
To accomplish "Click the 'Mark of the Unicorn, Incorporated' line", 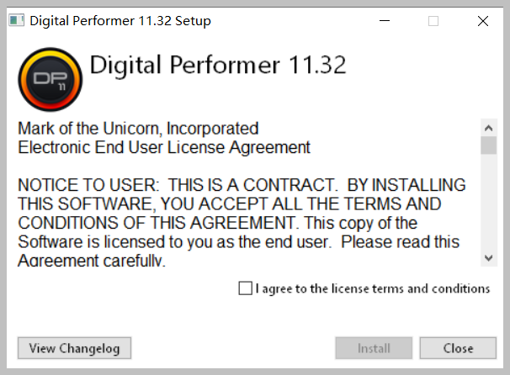I will pos(138,129).
